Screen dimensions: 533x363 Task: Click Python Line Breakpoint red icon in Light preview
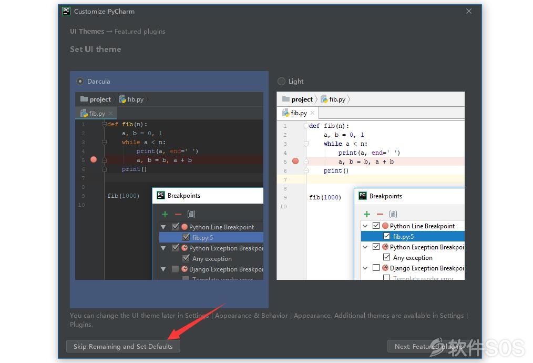point(385,226)
